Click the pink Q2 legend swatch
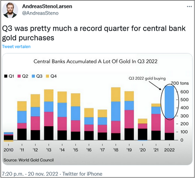This screenshot has width=195, height=178. (19, 76)
